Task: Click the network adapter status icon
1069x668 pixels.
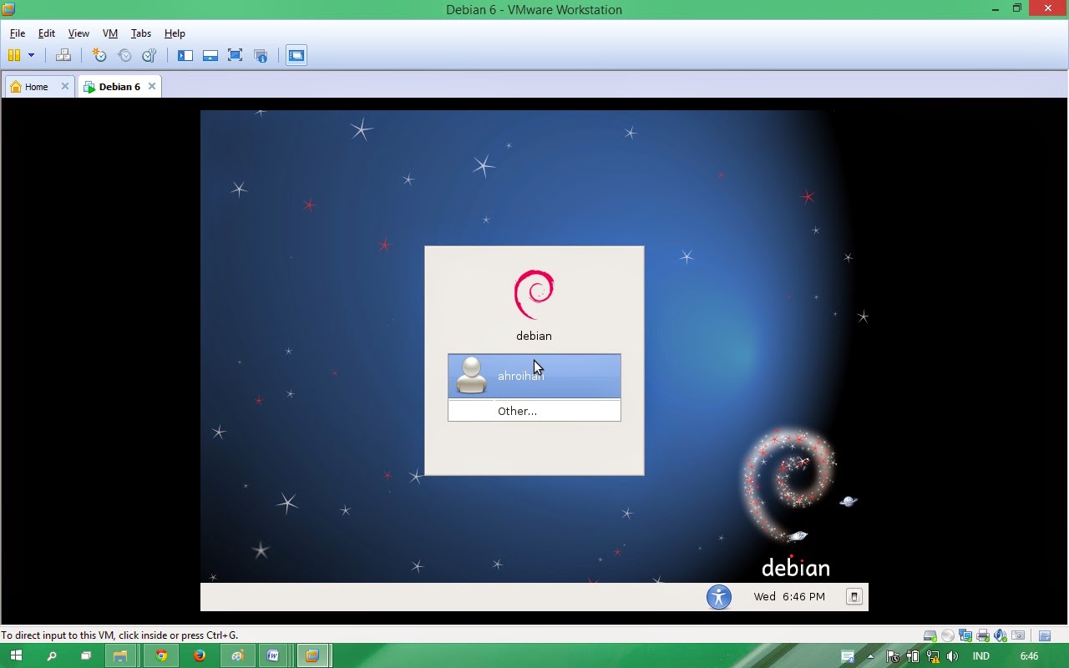Action: point(966,635)
